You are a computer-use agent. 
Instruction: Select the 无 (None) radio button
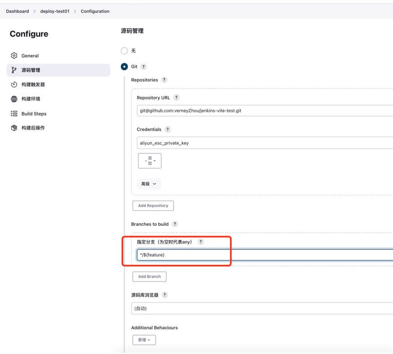[125, 51]
